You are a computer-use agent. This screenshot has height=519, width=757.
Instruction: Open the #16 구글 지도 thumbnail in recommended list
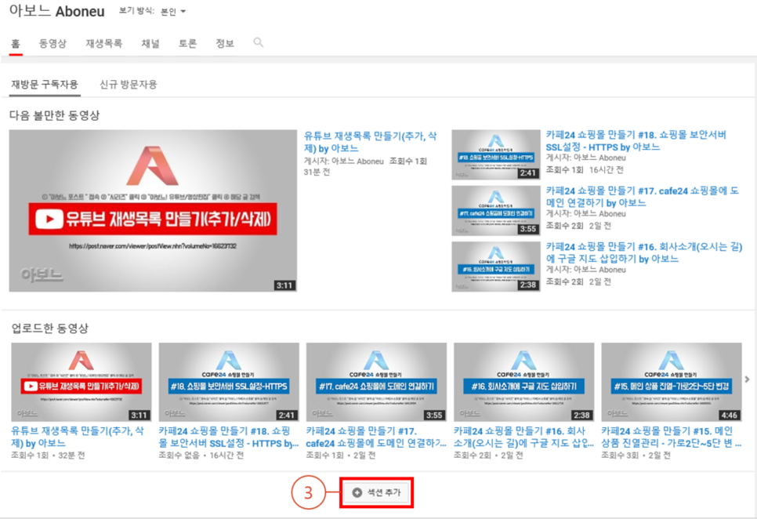coord(496,267)
